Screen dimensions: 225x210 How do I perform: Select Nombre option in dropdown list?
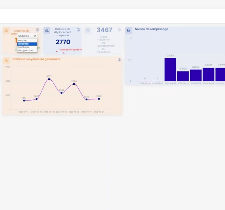coord(27,40)
